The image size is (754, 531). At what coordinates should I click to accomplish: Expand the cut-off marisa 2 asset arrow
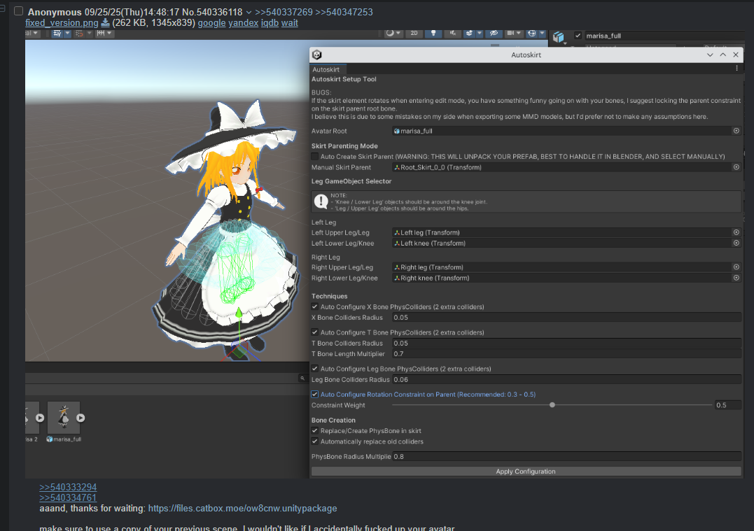tap(40, 418)
